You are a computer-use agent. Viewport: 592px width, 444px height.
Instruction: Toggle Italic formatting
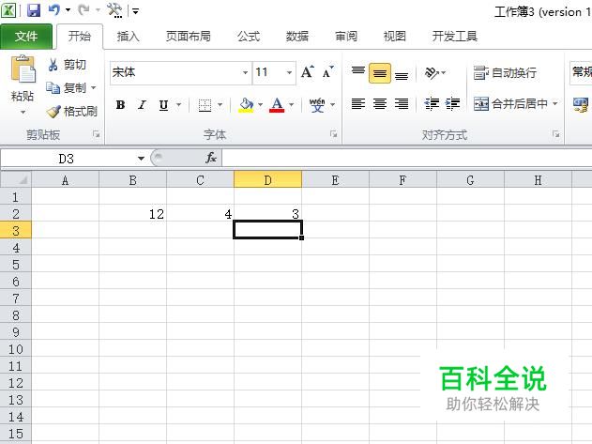point(142,105)
